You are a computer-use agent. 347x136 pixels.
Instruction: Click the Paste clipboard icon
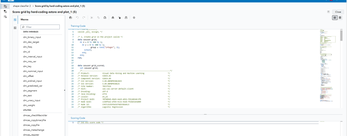(105, 18)
